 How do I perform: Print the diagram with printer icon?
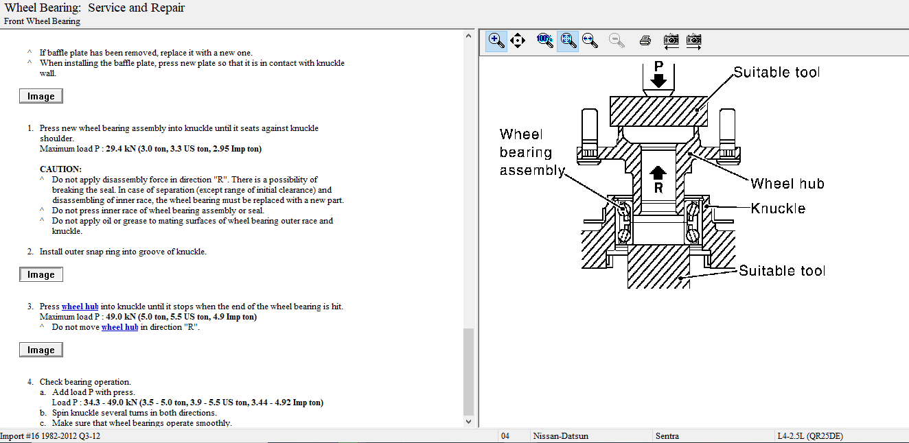click(645, 40)
